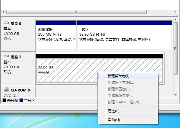Click the disk list vertical scrollbar up arrow
The height and width of the screenshot is (128, 180).
(175, 21)
